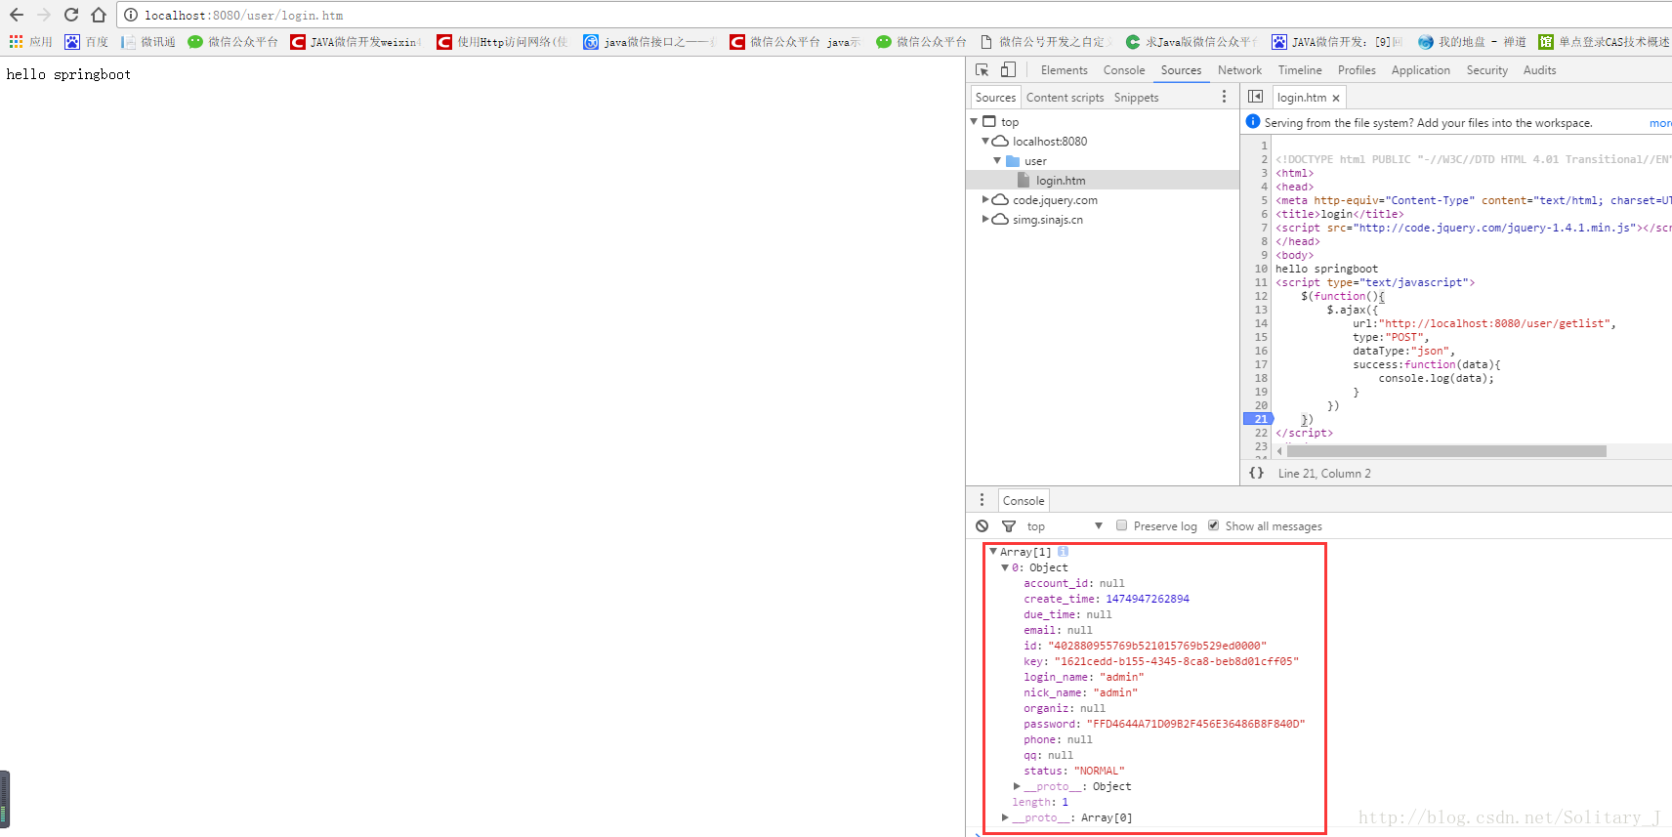Click create_time value 1474947262894
Screen dimensions: 1672x837
[1148, 599]
